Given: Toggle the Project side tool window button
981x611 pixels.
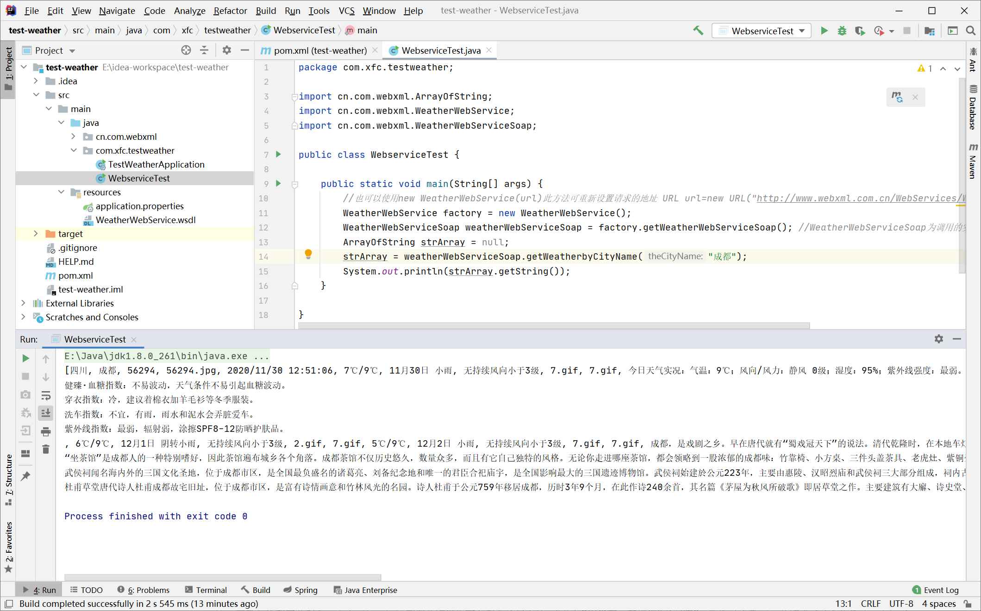Looking at the screenshot, I should (x=8, y=69).
